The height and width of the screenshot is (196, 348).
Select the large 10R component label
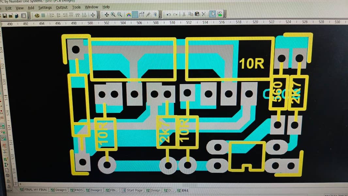(x=252, y=63)
